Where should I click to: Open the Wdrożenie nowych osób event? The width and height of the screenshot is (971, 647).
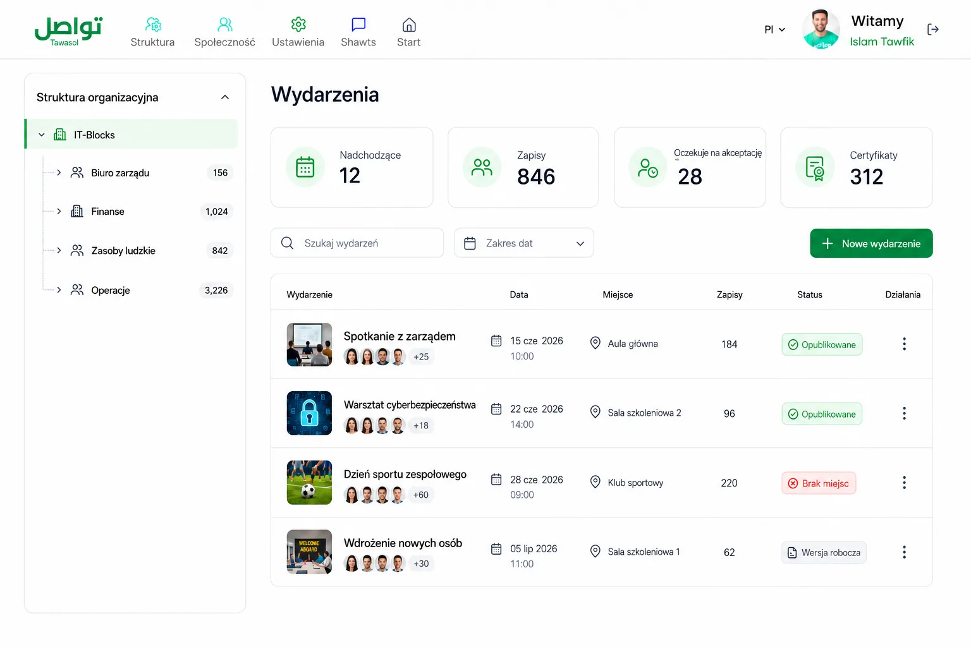(403, 543)
